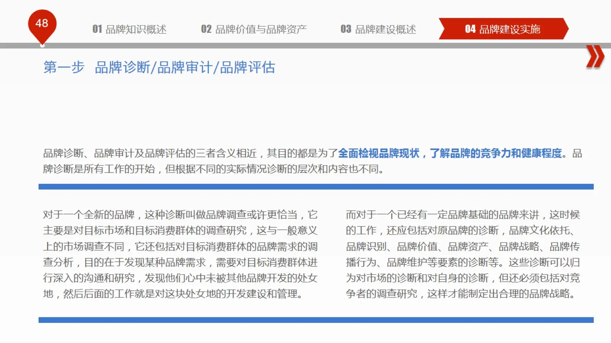Click the line starting 上的市场调查不同
611x343 pixels.
coord(180,246)
